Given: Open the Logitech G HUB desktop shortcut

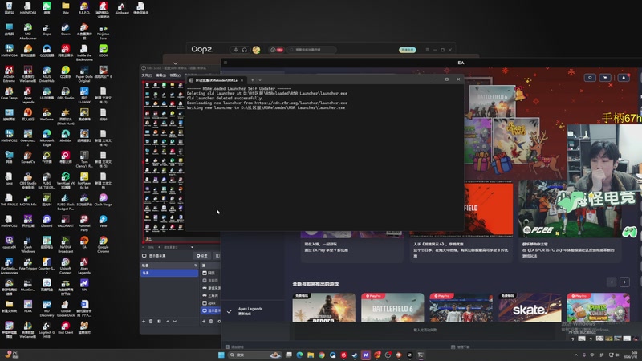Looking at the screenshot, I should click(47, 330).
